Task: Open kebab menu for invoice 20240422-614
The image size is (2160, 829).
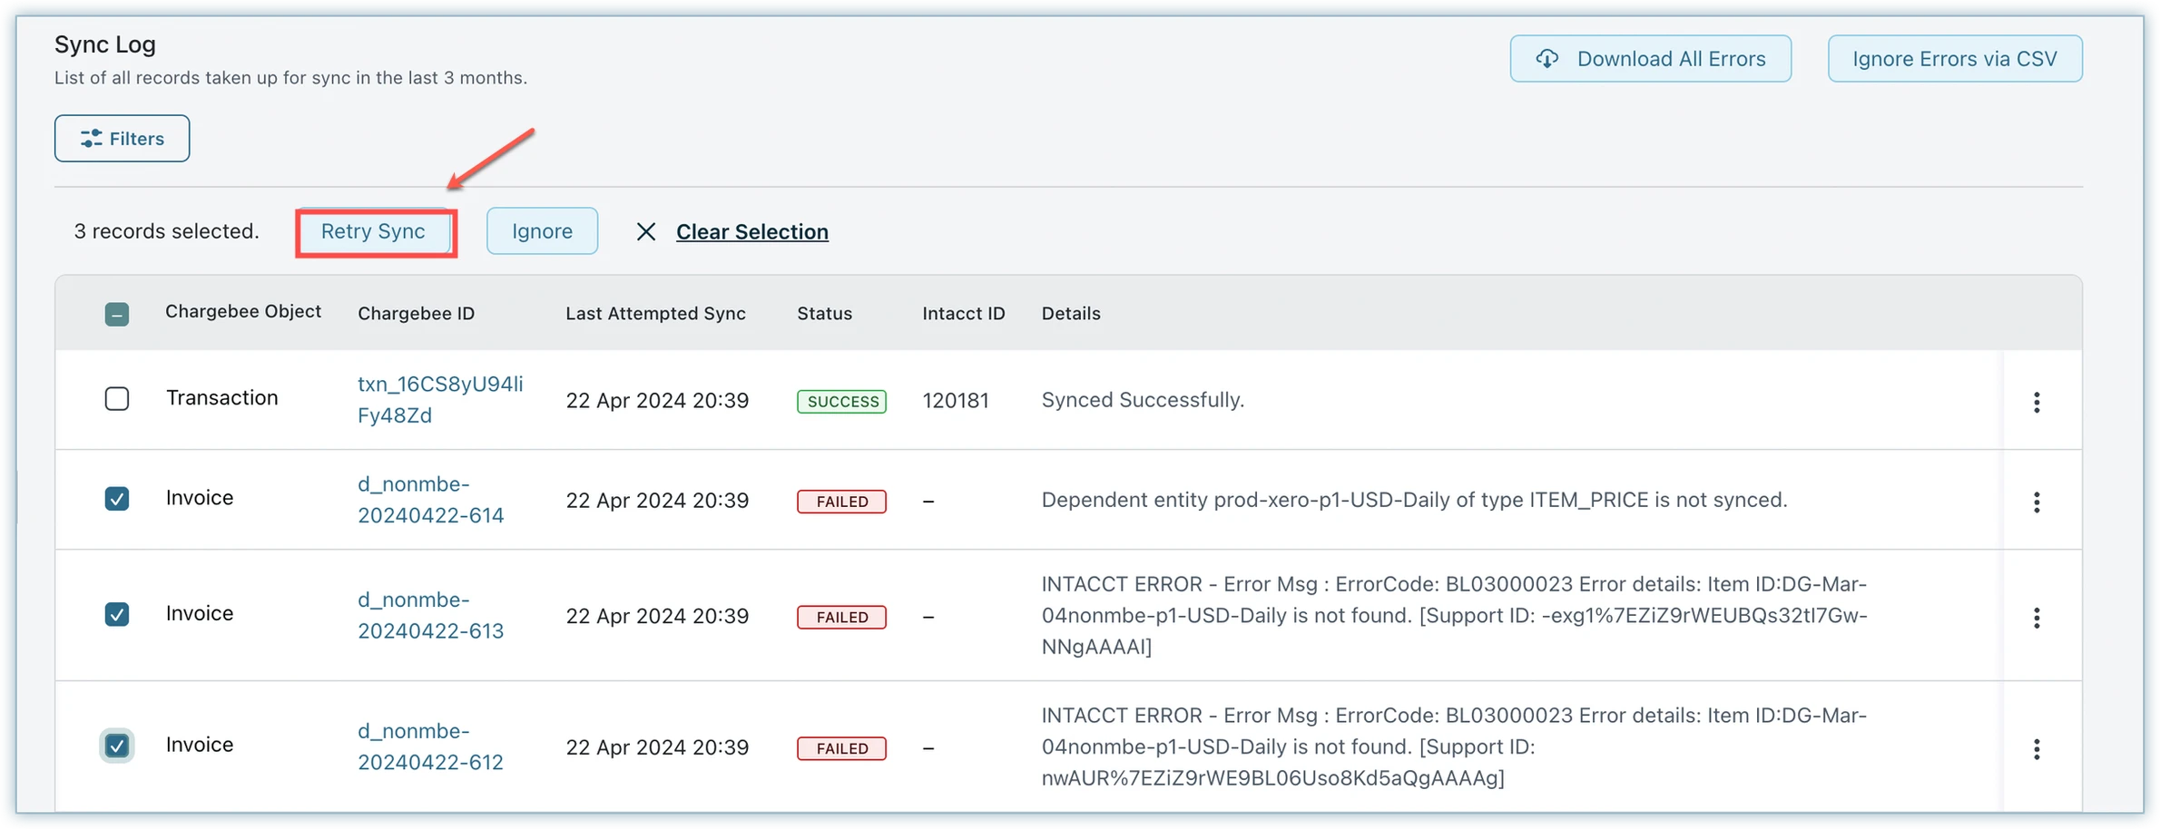Action: click(2037, 502)
